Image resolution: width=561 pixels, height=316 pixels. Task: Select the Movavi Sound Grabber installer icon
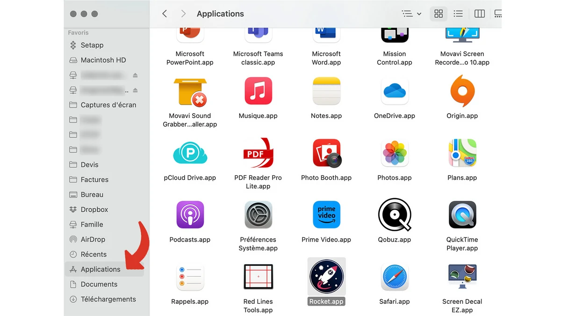[x=190, y=92]
